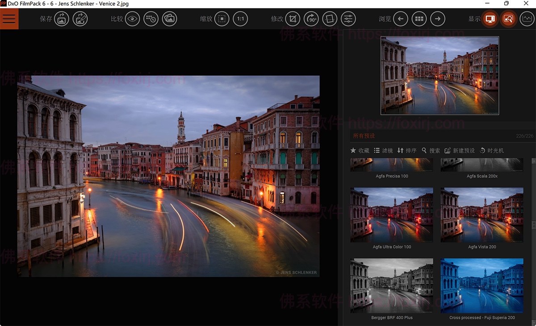Toggle the histogram display
536x326 pixels.
coord(528,19)
